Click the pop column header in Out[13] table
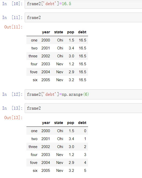142x178 pixels. point(71,123)
